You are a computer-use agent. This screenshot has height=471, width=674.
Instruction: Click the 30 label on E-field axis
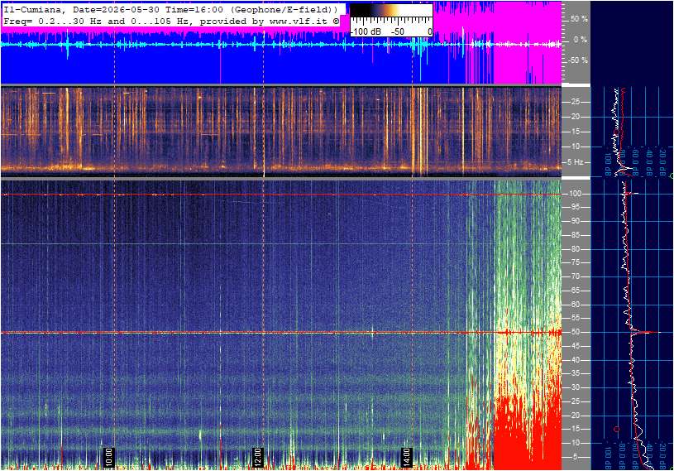pyautogui.click(x=575, y=387)
